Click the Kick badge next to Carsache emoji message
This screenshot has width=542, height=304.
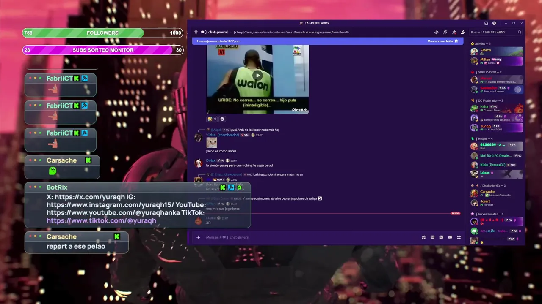pos(88,160)
